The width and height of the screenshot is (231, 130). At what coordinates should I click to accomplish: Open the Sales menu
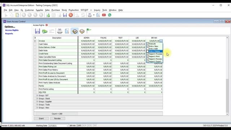pos(47,10)
